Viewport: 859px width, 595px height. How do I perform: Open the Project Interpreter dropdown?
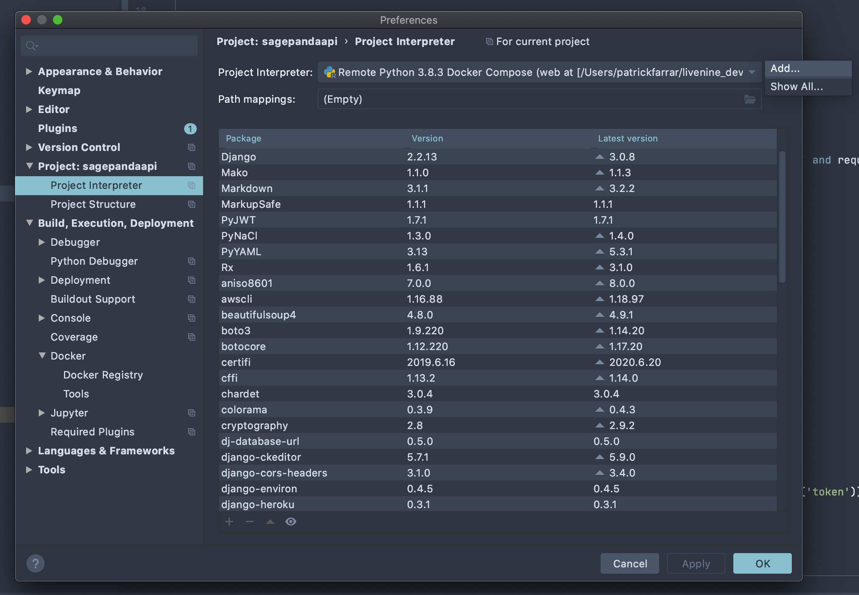click(539, 72)
